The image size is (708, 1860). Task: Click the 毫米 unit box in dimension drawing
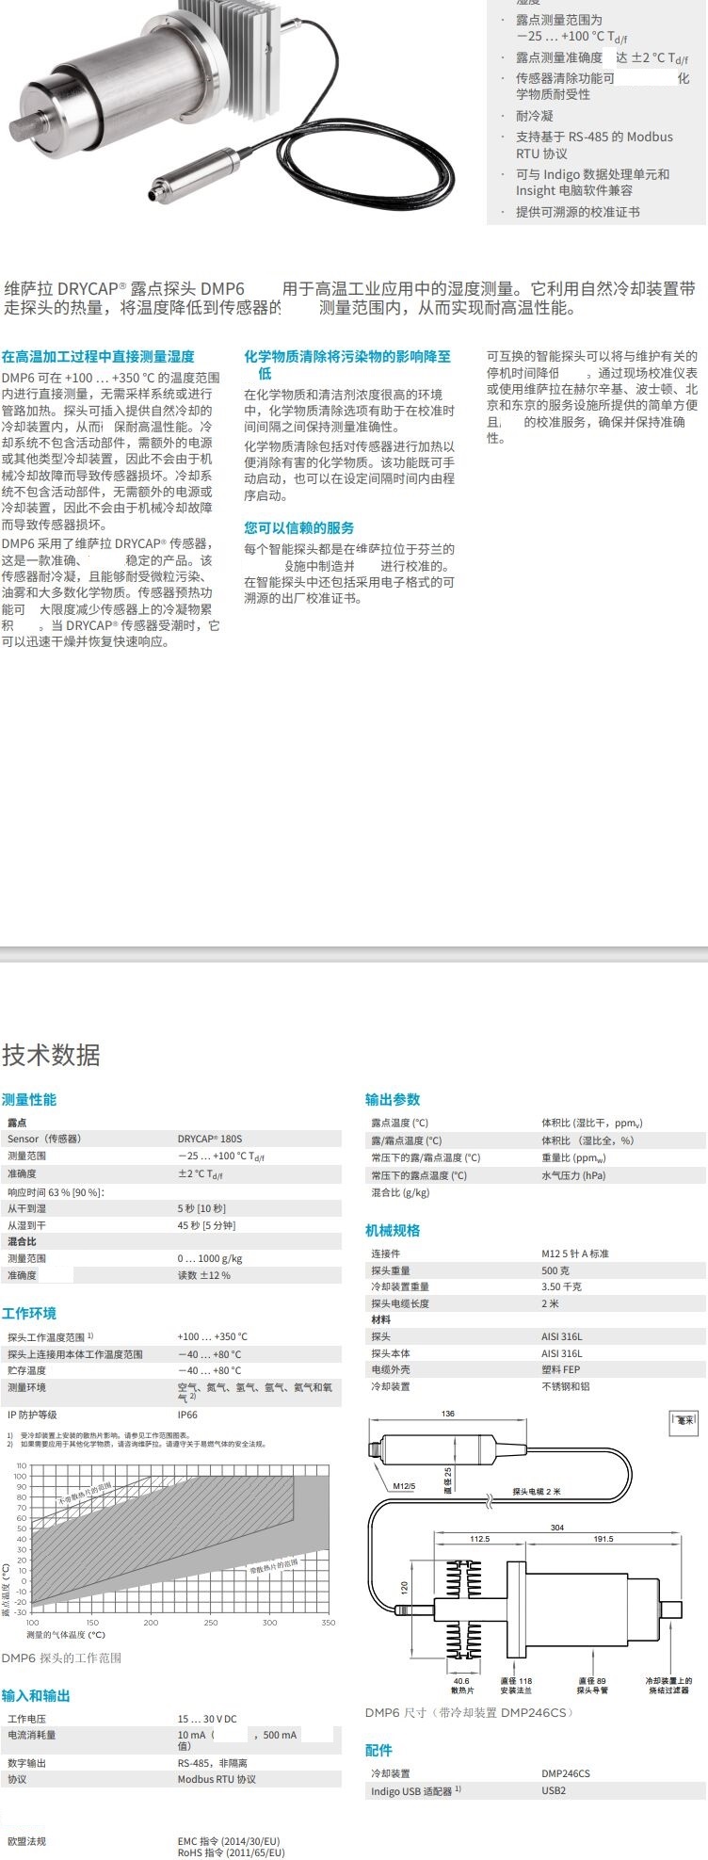point(684,1422)
